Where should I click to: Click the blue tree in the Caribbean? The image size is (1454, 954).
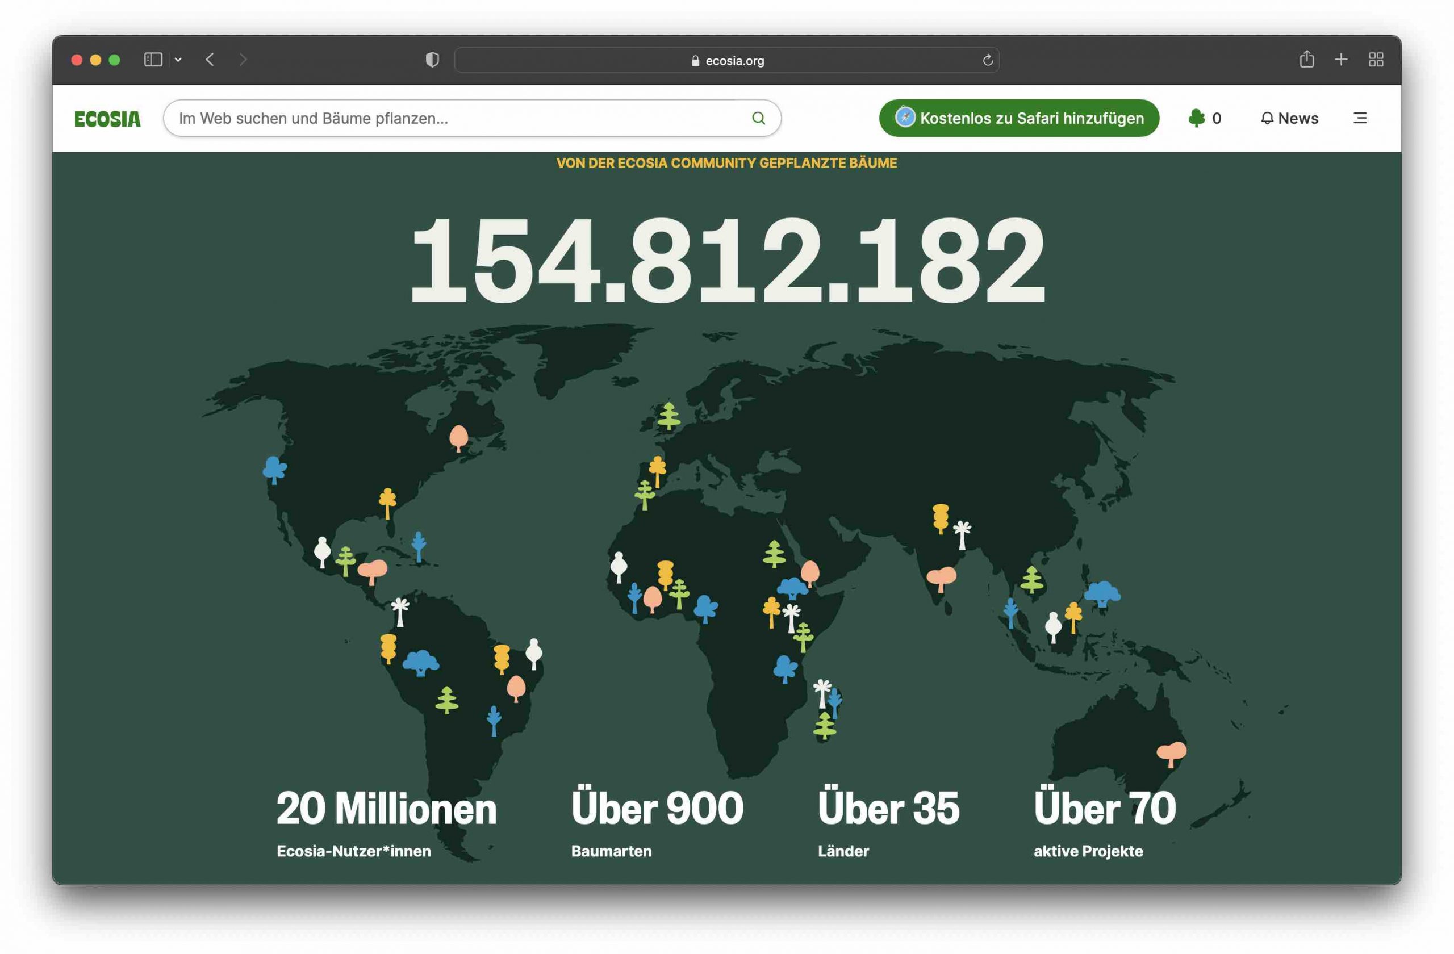(419, 546)
